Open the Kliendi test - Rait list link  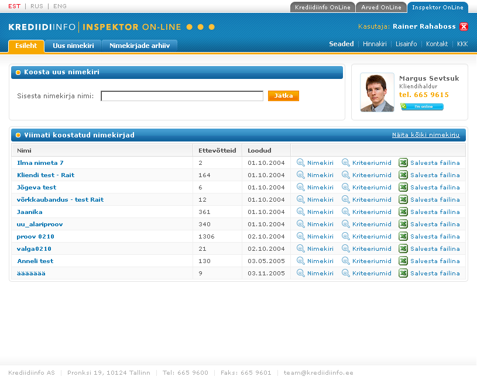pyautogui.click(x=46, y=175)
